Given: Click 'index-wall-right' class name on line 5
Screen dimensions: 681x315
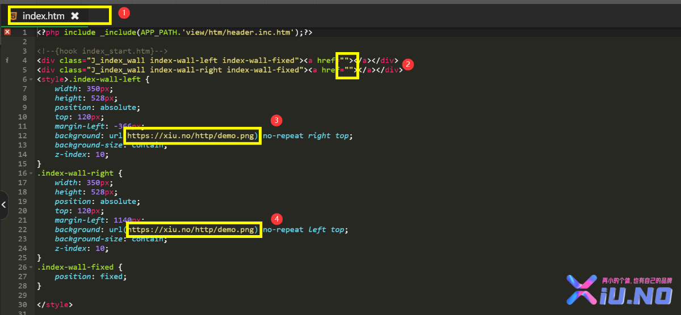Looking at the screenshot, I should click(x=186, y=70).
